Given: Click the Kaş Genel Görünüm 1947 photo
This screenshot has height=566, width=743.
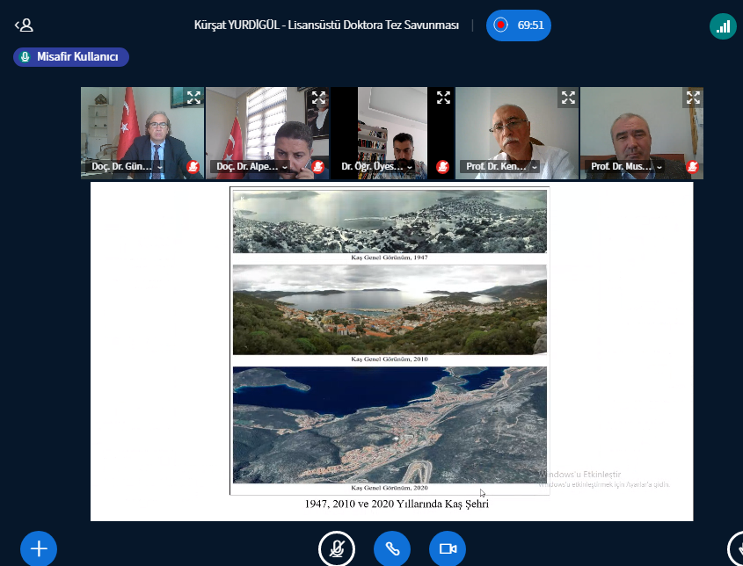Looking at the screenshot, I should 390,221.
